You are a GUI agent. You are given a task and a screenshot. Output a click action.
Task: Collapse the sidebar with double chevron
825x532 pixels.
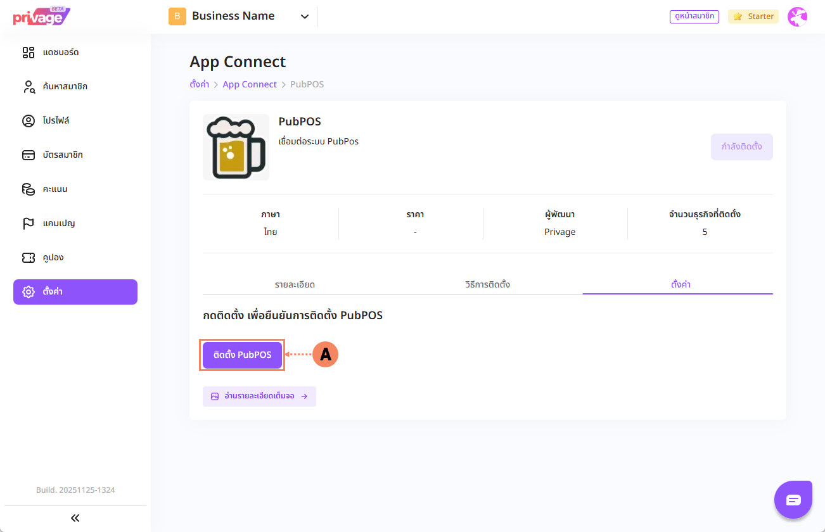click(x=75, y=518)
